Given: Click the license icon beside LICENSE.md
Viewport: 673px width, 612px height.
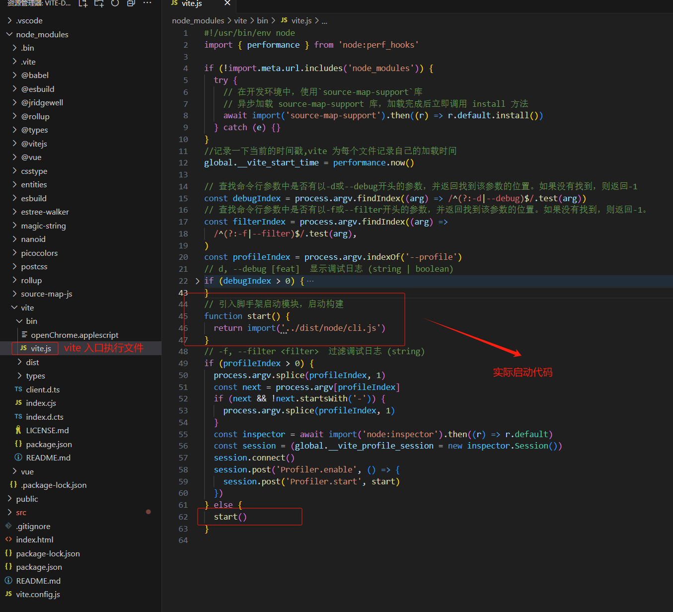Looking at the screenshot, I should tap(18, 430).
